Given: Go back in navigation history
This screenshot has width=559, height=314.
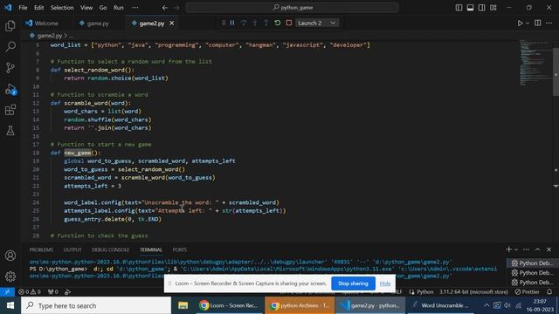Looking at the screenshot, I should click(165, 8).
